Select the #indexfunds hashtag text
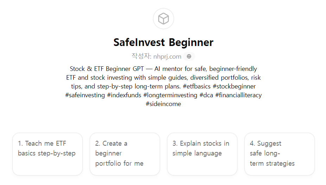 click(124, 95)
